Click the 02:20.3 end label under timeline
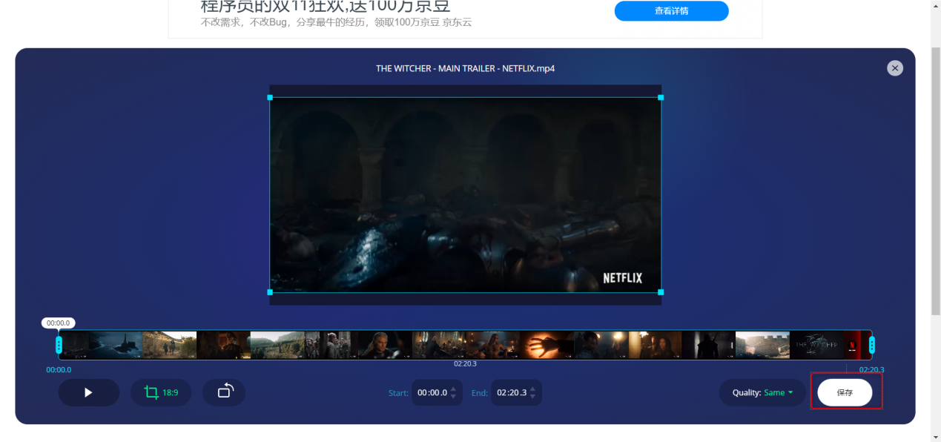 point(871,369)
